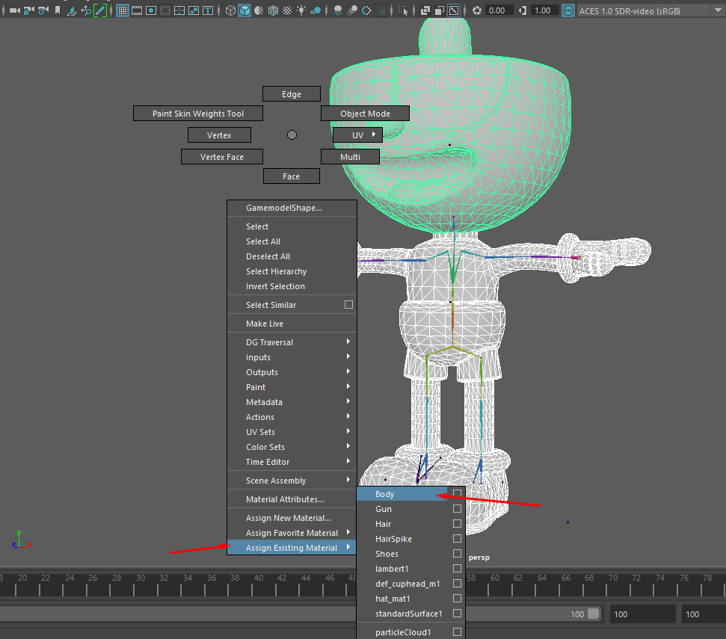This screenshot has height=639, width=726.
Task: Toggle use all lights bulb icon
Action: click(x=301, y=10)
